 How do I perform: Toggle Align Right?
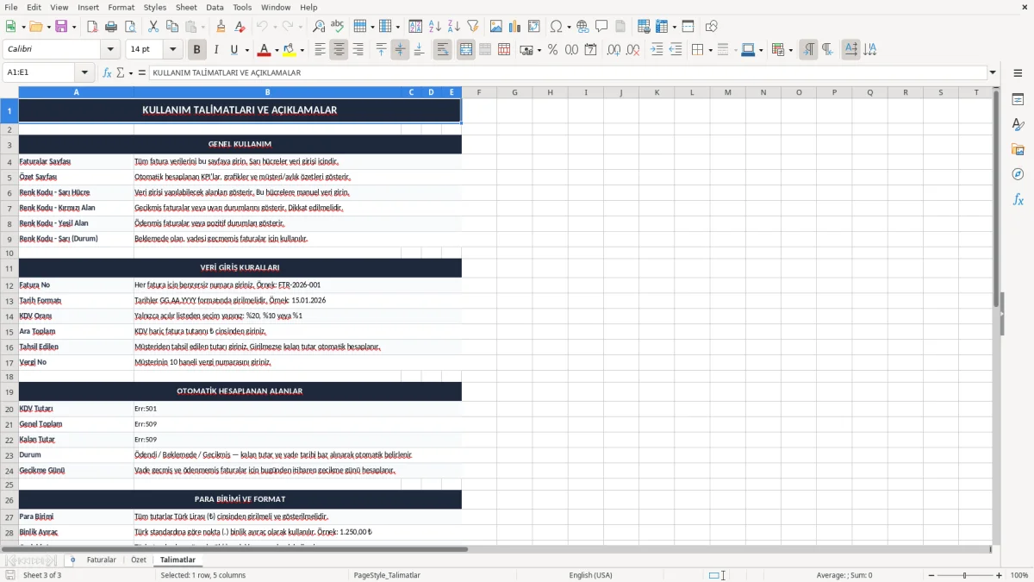[358, 50]
